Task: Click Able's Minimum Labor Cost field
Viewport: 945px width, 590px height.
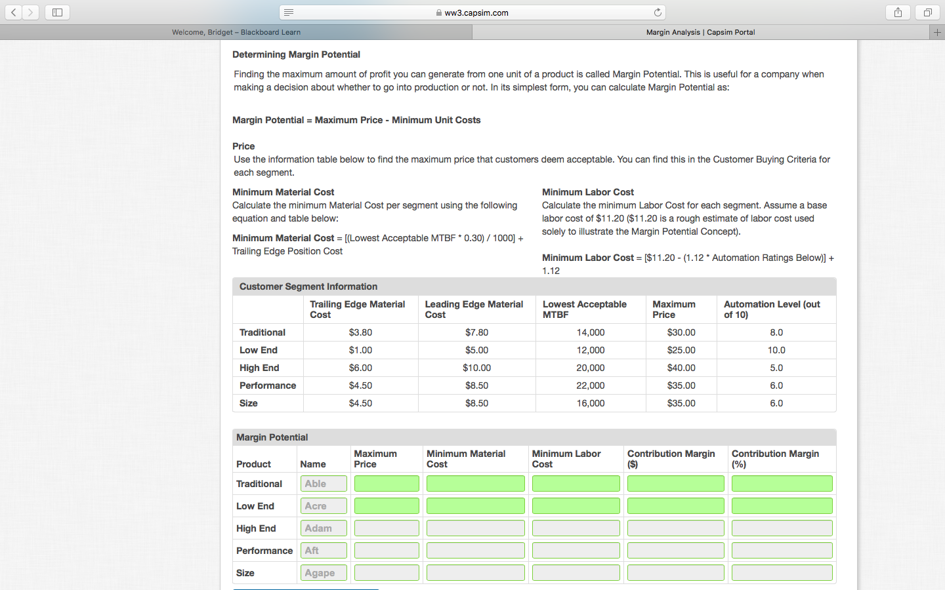Action: (576, 483)
